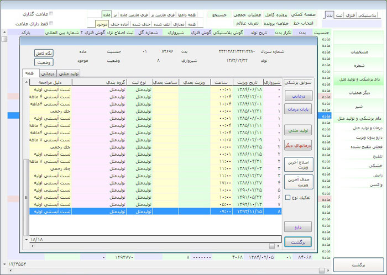
Task: Click the 'پایان درمان' button
Action: [298, 109]
